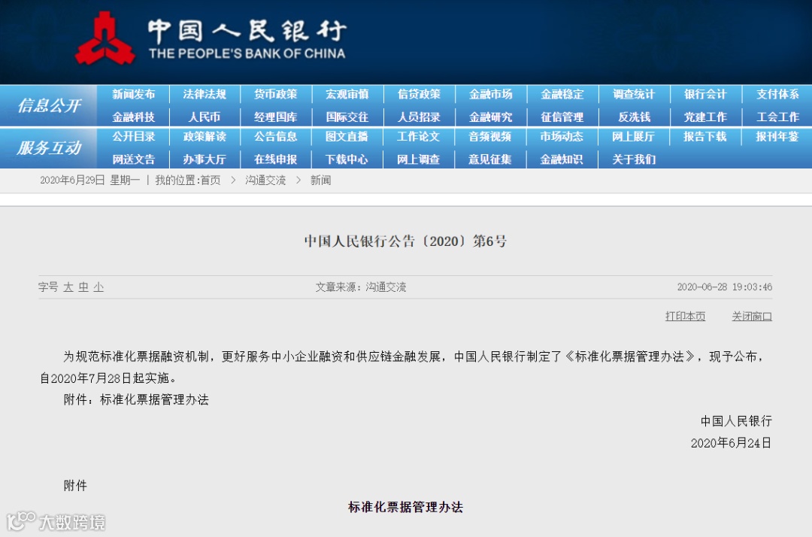Open 政策解读 link
This screenshot has width=812, height=537.
tap(205, 137)
